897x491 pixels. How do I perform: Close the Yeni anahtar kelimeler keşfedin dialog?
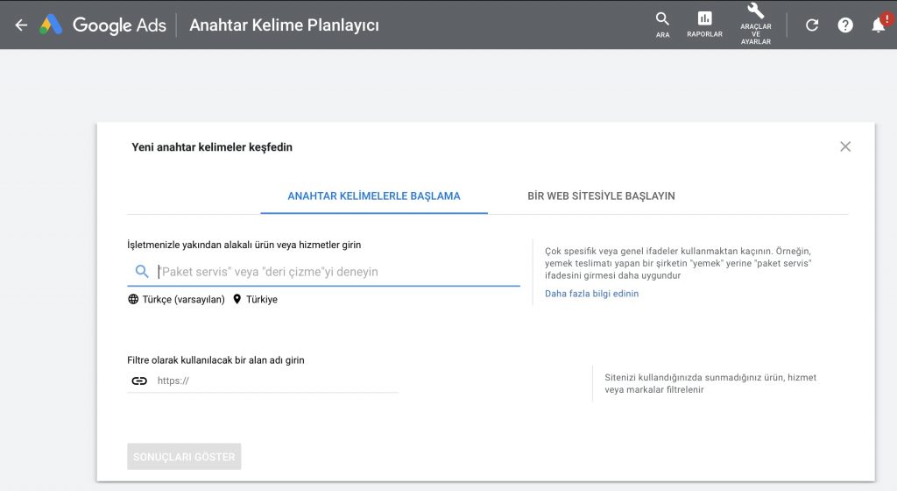click(845, 146)
